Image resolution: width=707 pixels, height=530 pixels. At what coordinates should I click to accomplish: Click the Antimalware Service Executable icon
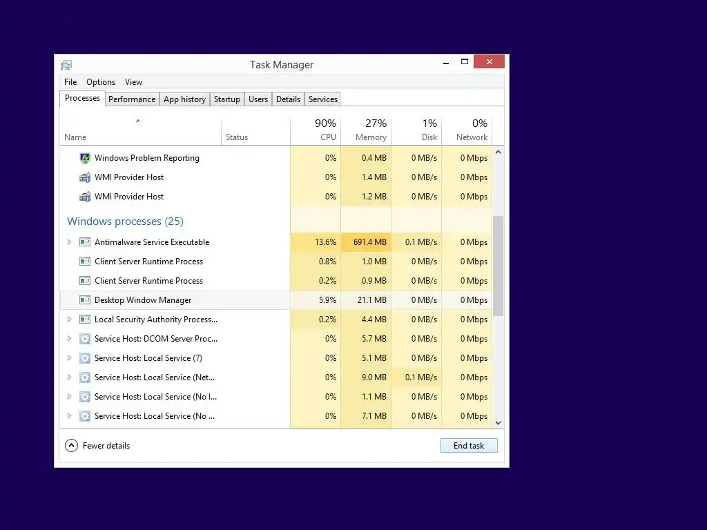point(85,242)
